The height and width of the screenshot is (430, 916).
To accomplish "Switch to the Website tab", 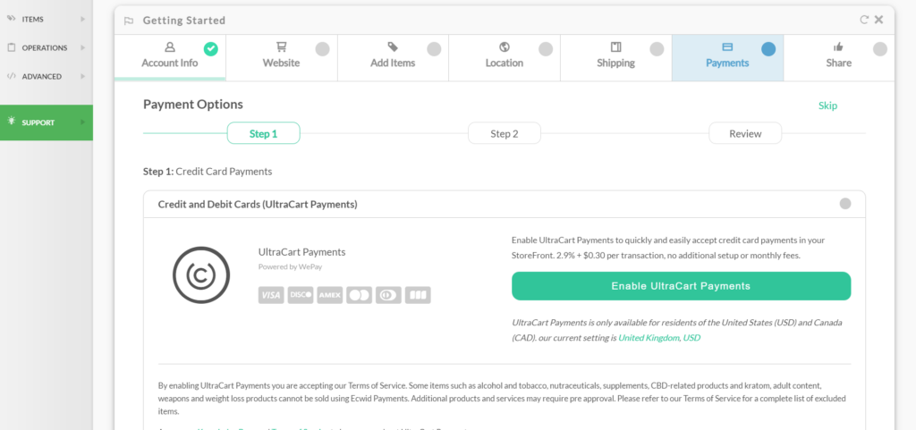I will (282, 57).
